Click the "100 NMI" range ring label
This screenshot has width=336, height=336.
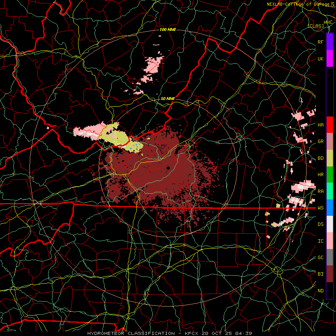point(168,29)
